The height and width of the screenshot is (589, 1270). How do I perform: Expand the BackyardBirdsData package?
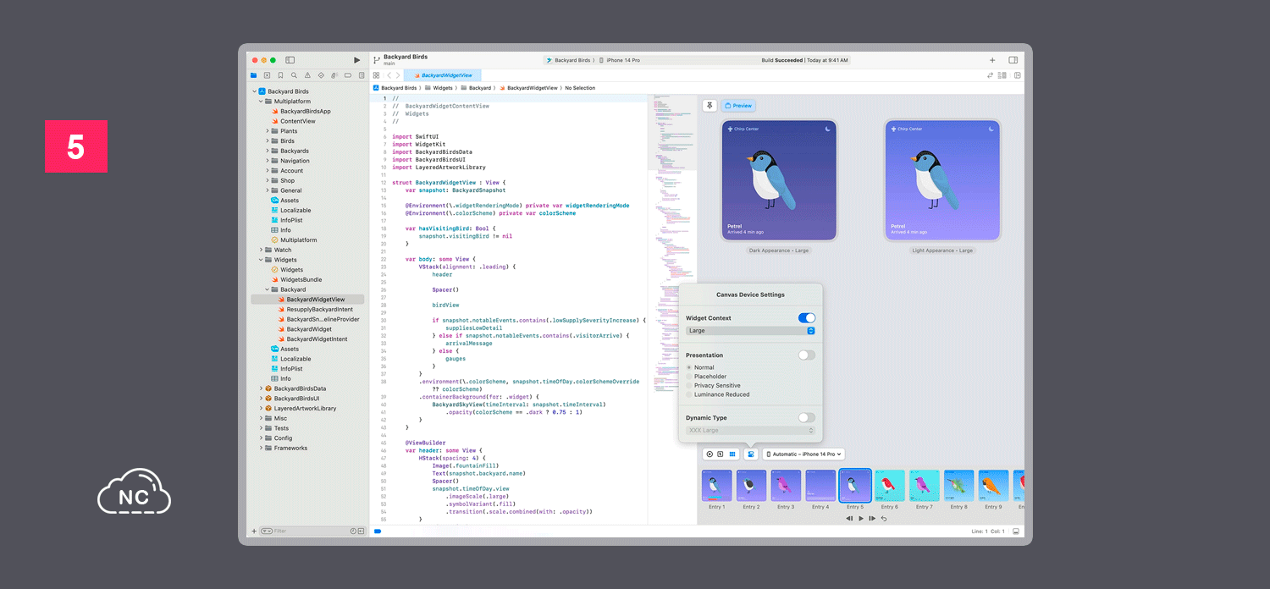[x=261, y=388]
